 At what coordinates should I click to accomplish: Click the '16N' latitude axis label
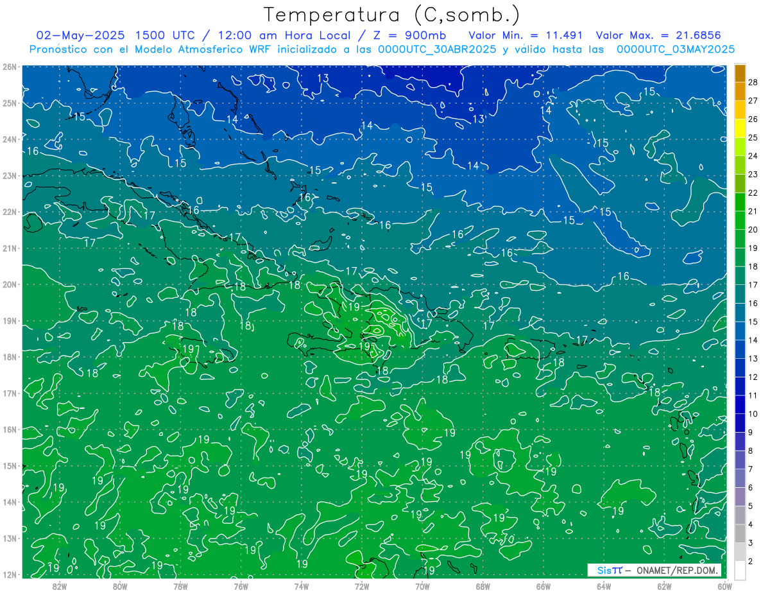8,429
